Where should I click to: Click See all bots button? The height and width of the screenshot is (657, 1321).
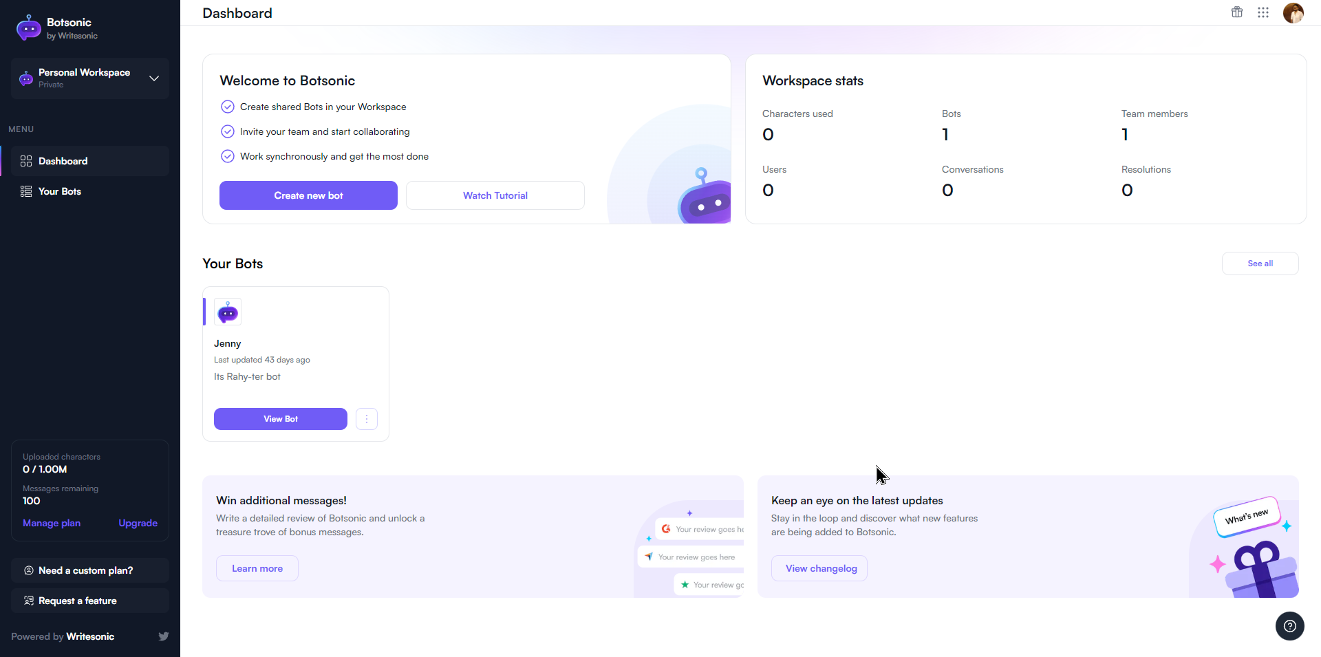[1260, 263]
